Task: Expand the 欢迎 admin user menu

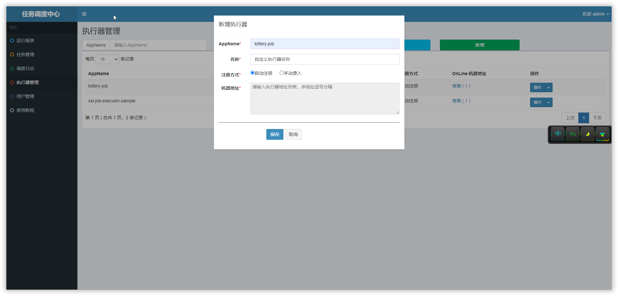Action: click(595, 14)
